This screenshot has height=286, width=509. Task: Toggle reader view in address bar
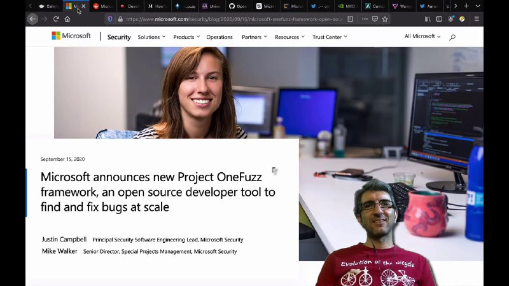tap(351, 19)
